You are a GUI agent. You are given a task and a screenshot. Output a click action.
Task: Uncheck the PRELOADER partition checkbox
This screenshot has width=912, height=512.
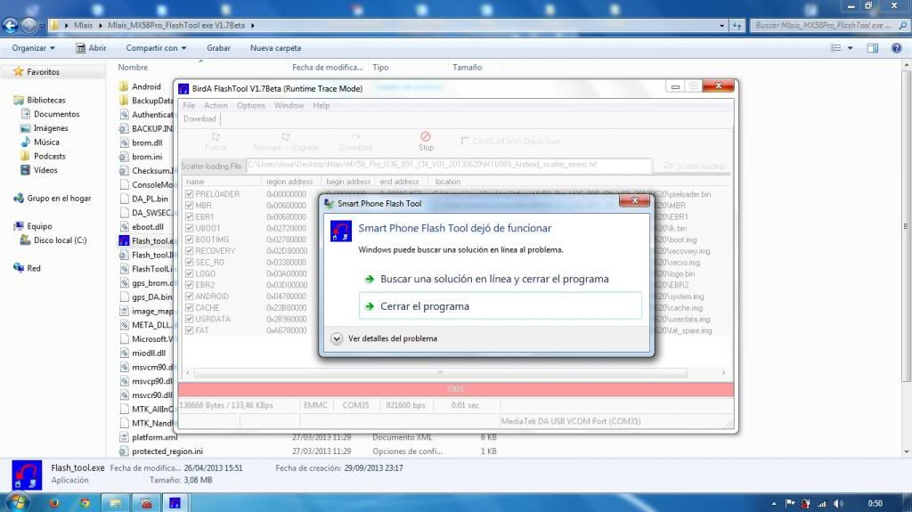189,194
